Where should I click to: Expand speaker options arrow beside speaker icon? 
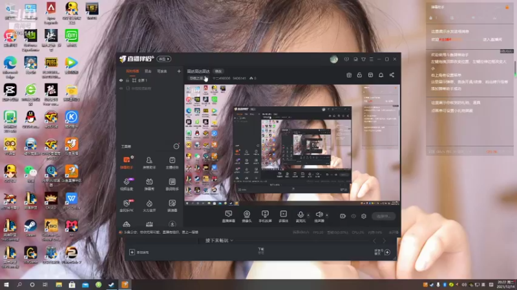327,215
